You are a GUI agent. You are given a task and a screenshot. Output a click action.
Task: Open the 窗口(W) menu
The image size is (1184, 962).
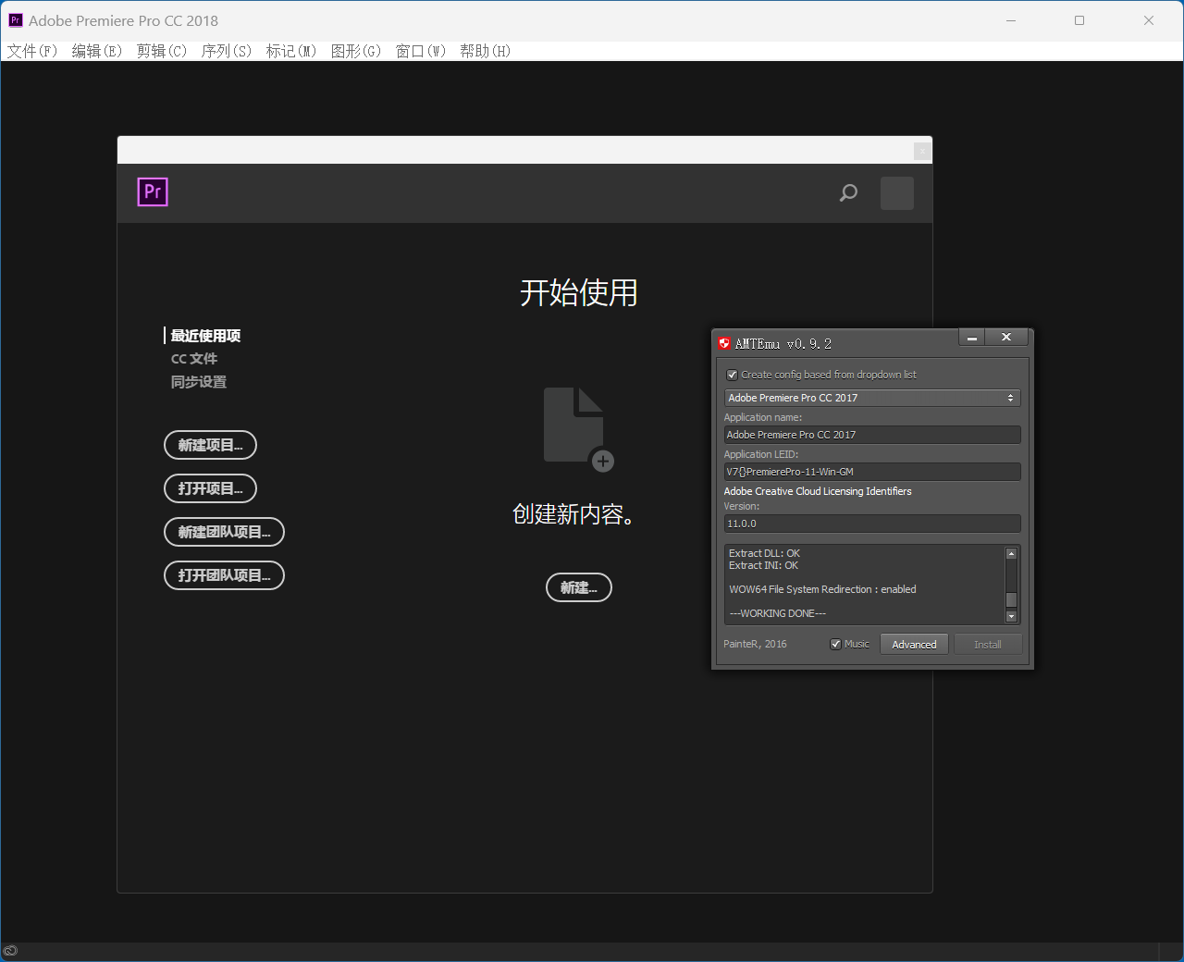pyautogui.click(x=421, y=51)
